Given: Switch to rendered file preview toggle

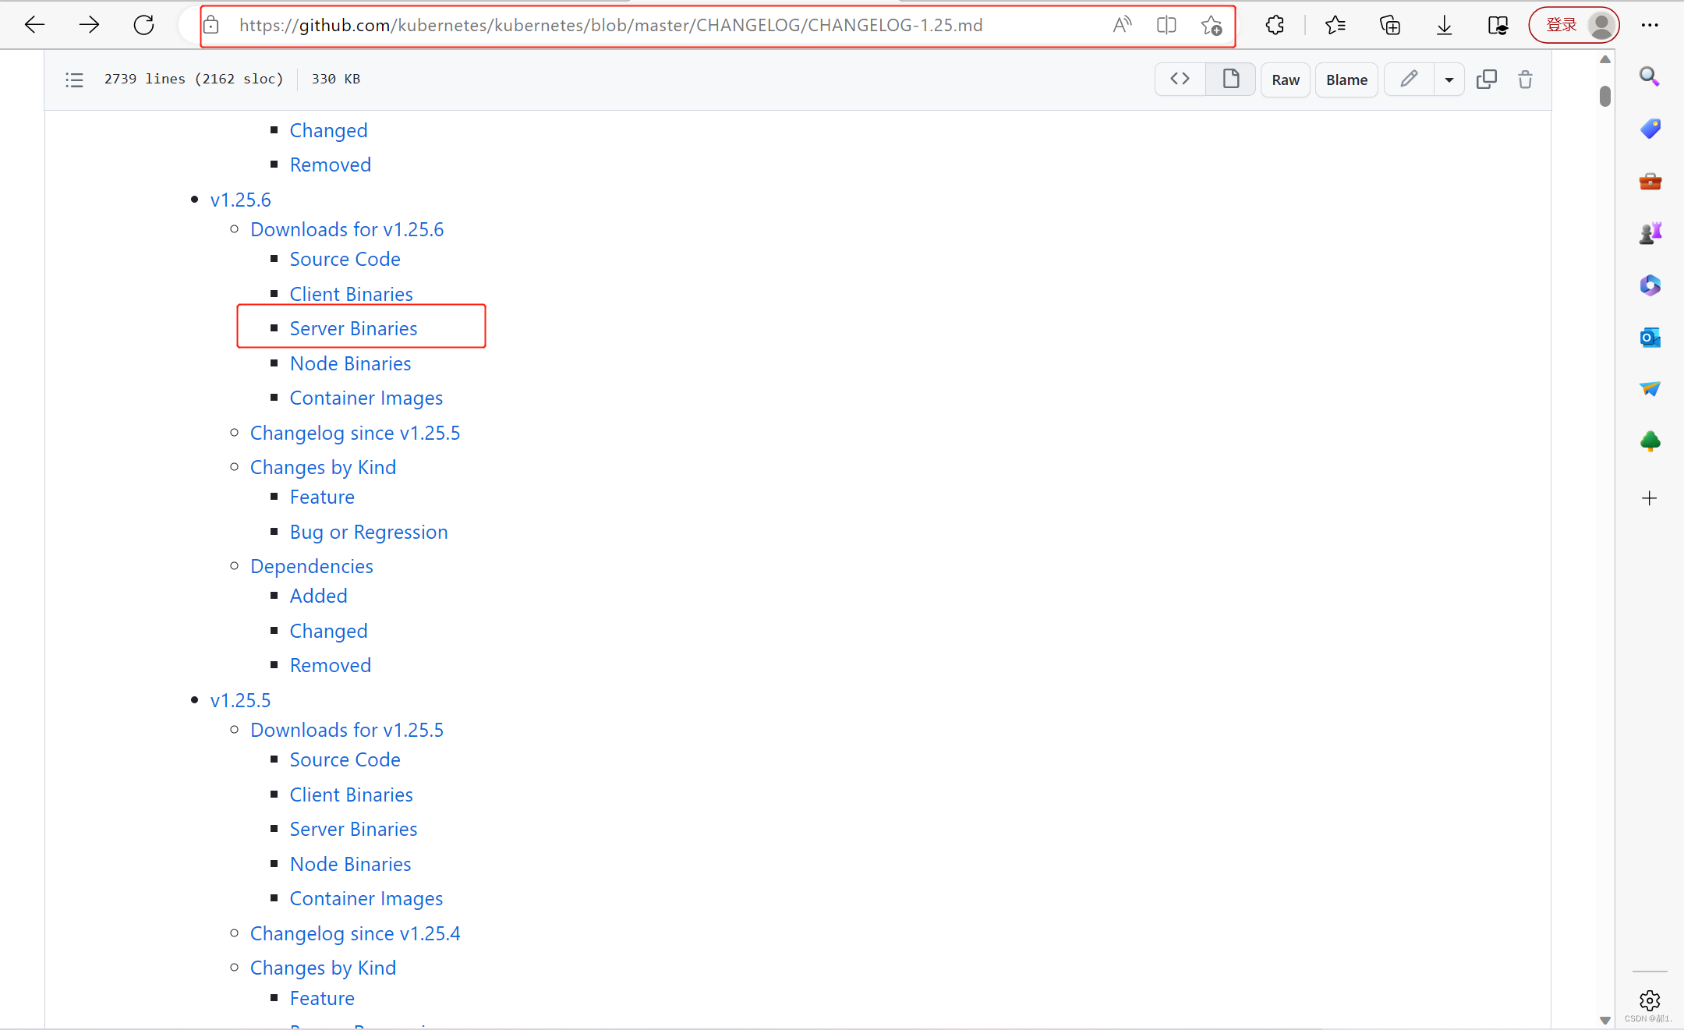Looking at the screenshot, I should coord(1230,79).
